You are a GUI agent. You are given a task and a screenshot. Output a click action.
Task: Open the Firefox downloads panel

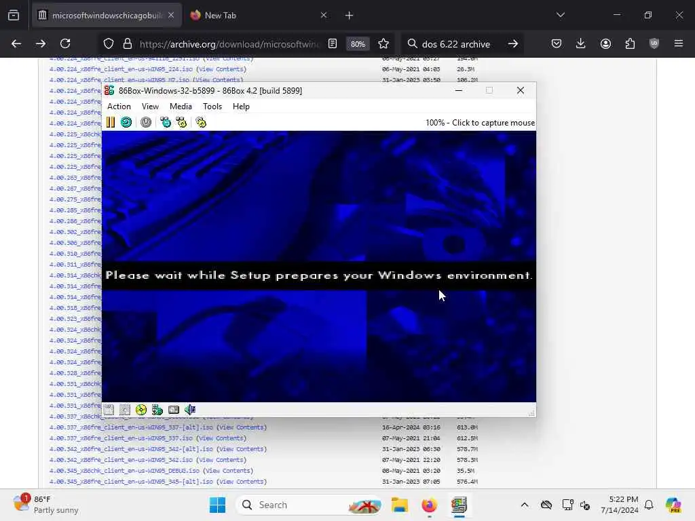click(581, 43)
